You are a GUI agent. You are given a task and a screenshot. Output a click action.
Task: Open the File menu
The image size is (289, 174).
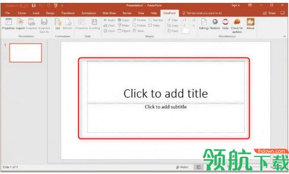(8, 13)
